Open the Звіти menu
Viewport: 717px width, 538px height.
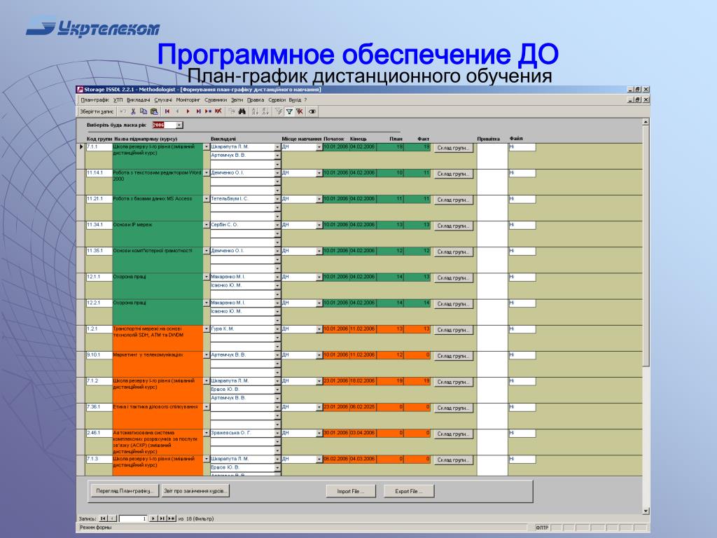tap(237, 99)
